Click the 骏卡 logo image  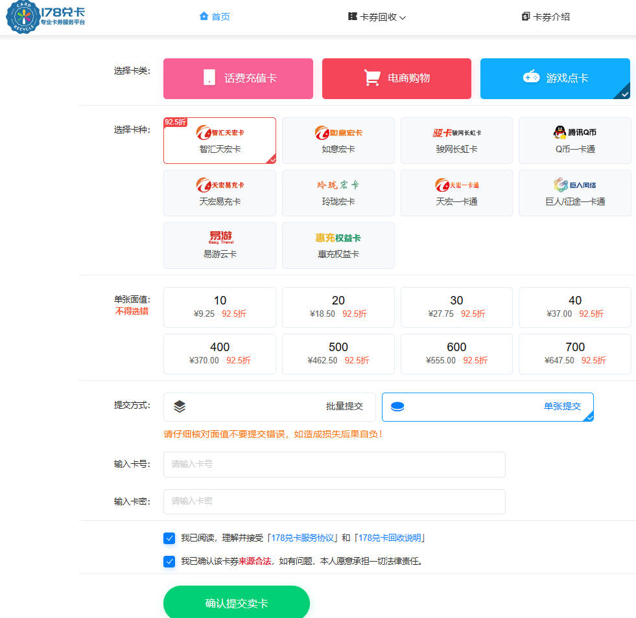click(456, 133)
